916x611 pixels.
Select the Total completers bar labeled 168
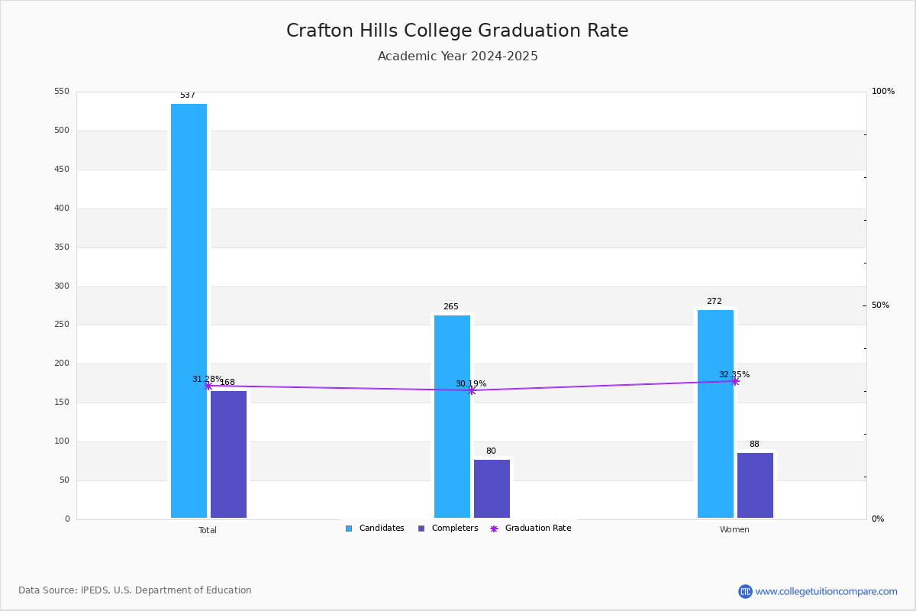click(x=228, y=454)
